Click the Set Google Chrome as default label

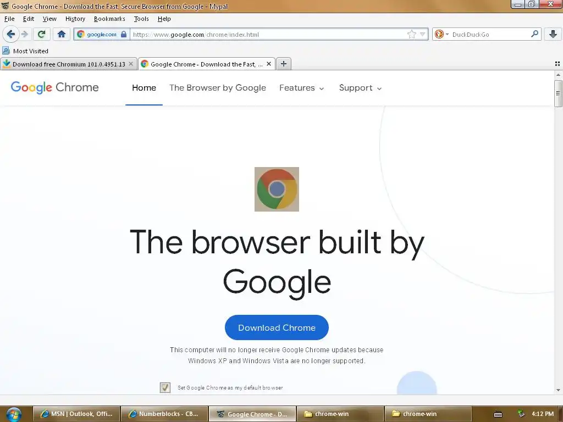[x=230, y=387]
